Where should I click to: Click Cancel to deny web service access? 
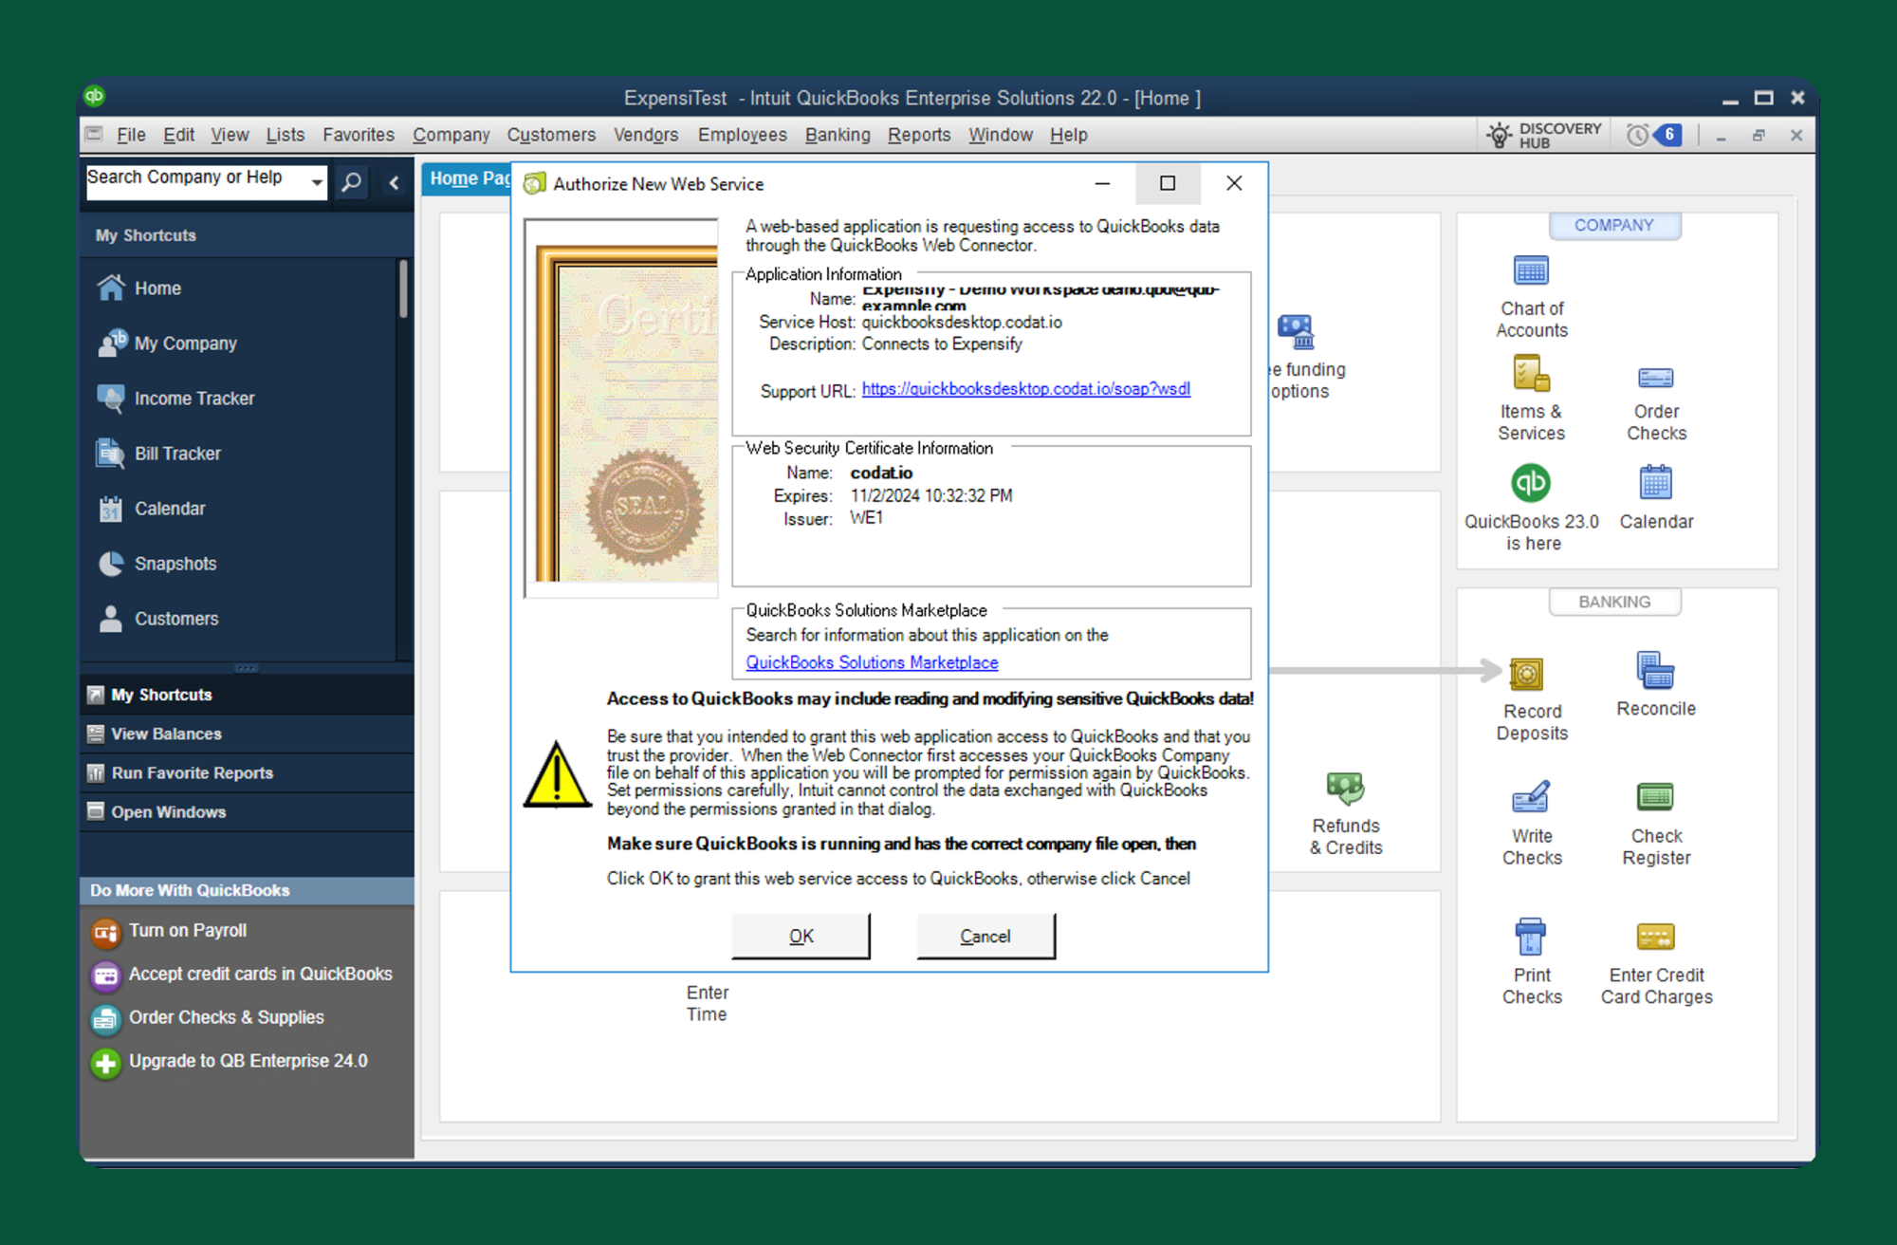[x=986, y=935]
